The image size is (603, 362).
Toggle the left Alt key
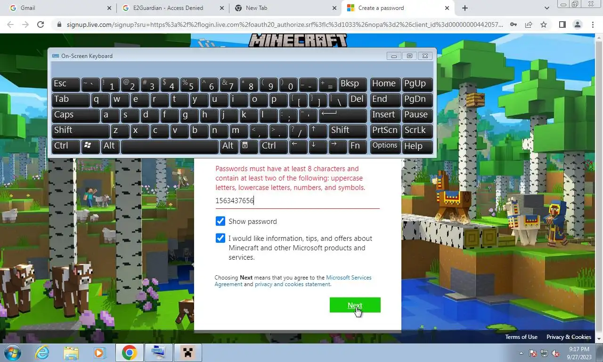110,147
